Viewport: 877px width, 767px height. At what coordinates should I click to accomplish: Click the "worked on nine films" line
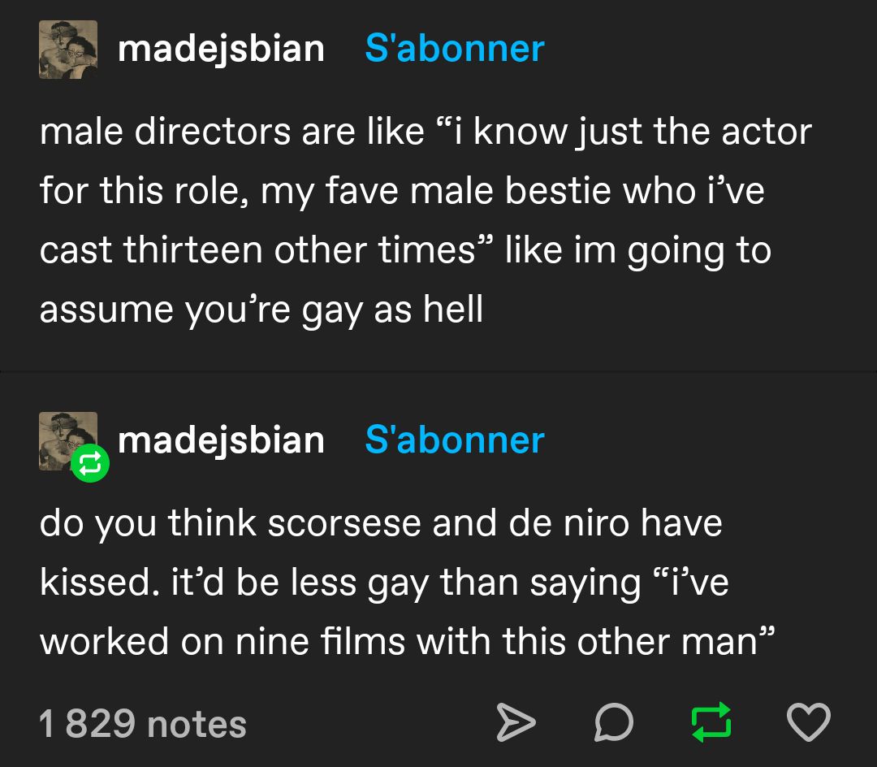pyautogui.click(x=404, y=641)
